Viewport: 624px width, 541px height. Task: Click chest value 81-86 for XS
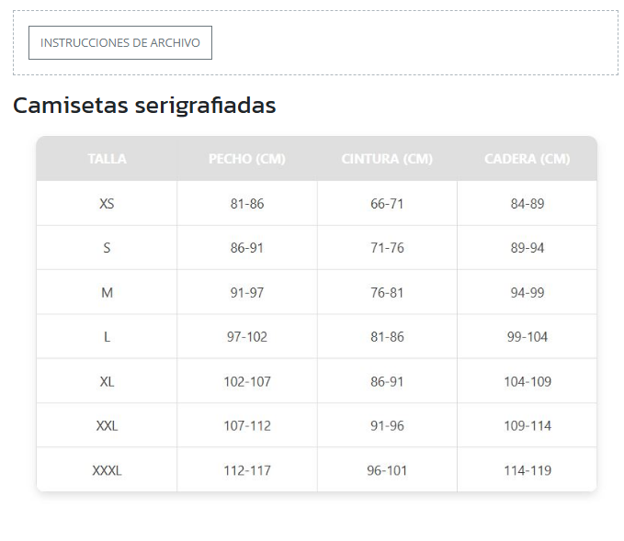(x=247, y=204)
